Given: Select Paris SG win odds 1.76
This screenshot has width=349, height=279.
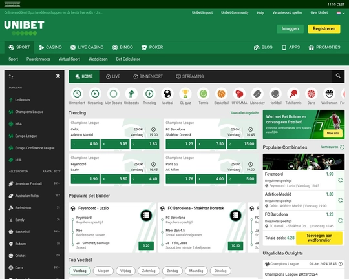Looking at the screenshot, I should (180, 179).
